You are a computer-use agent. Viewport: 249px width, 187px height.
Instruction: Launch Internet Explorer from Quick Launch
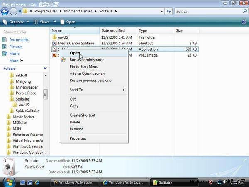[x=37, y=182]
